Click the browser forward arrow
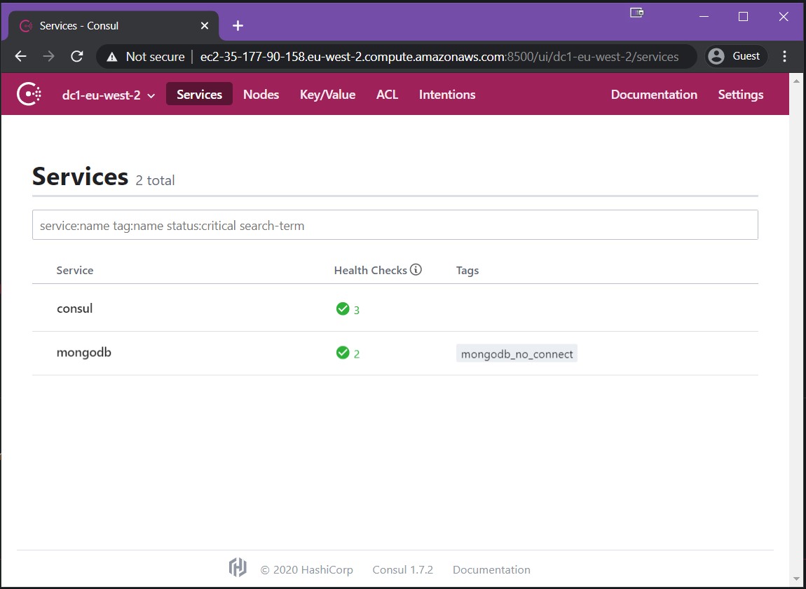Image resolution: width=806 pixels, height=589 pixels. [49, 56]
